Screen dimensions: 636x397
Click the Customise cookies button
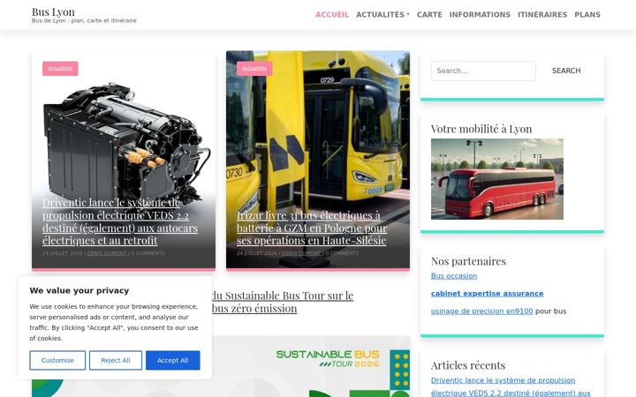pyautogui.click(x=57, y=360)
